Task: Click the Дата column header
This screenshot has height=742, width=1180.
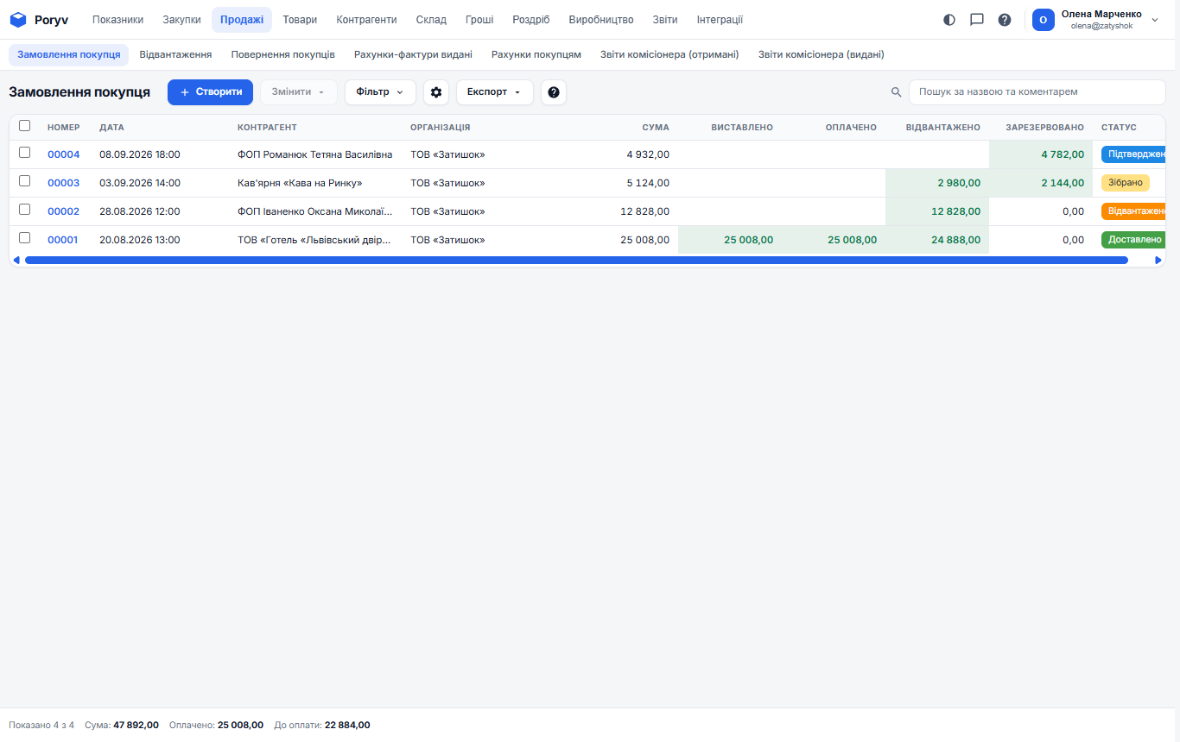Action: pos(111,128)
